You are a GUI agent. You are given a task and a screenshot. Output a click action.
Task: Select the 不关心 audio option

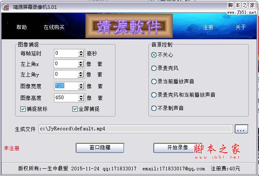click(154, 55)
